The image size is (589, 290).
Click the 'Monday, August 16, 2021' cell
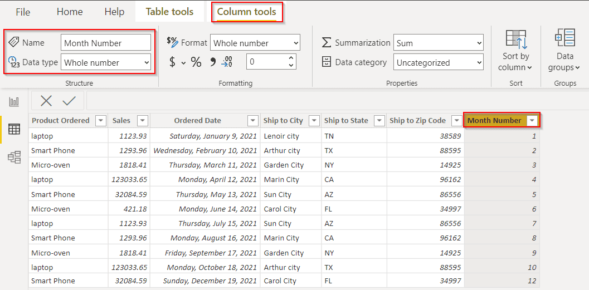click(x=205, y=238)
